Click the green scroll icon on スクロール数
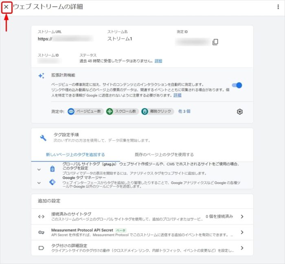This screenshot has height=264, width=285. (110, 111)
